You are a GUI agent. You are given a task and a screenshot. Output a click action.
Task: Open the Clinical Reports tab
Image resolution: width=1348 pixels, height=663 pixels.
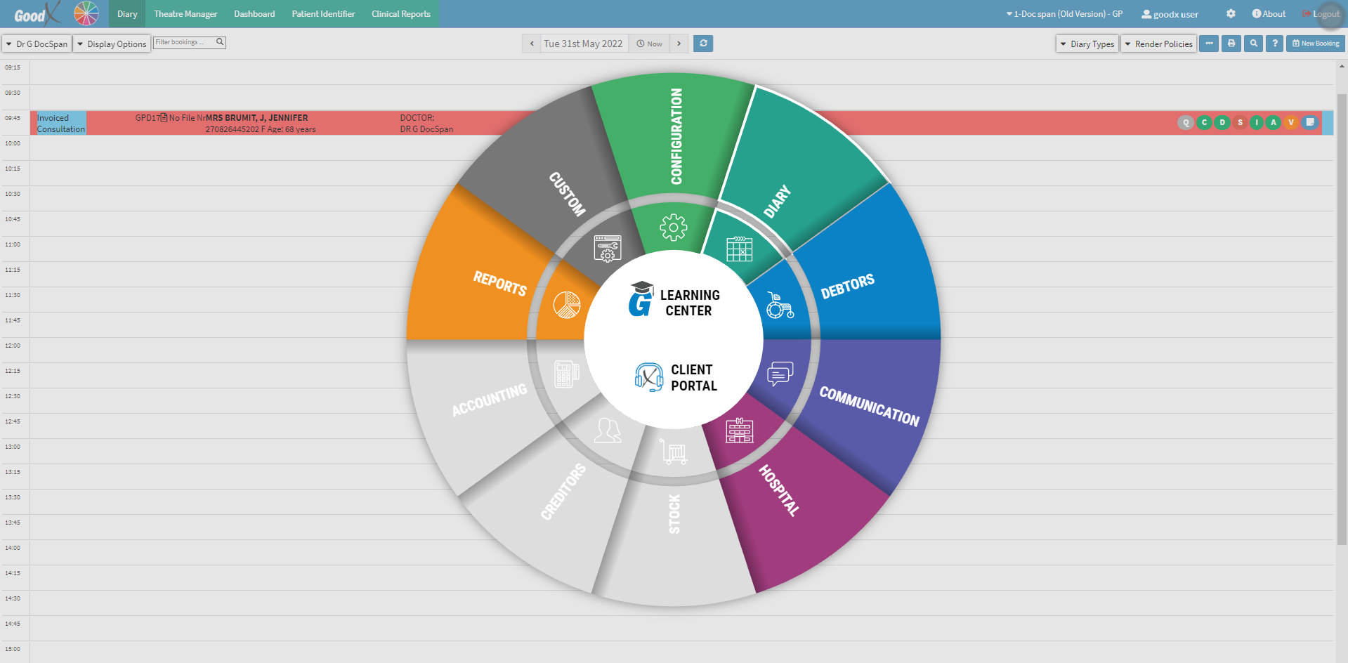pyautogui.click(x=401, y=14)
